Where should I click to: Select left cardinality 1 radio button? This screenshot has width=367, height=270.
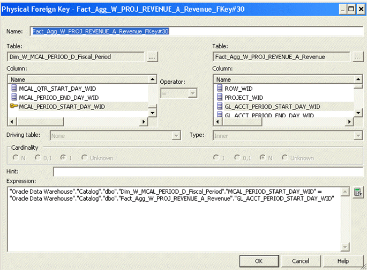[x=63, y=158]
